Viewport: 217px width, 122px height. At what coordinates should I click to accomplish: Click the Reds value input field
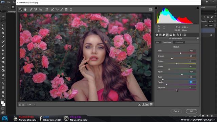(192, 50)
